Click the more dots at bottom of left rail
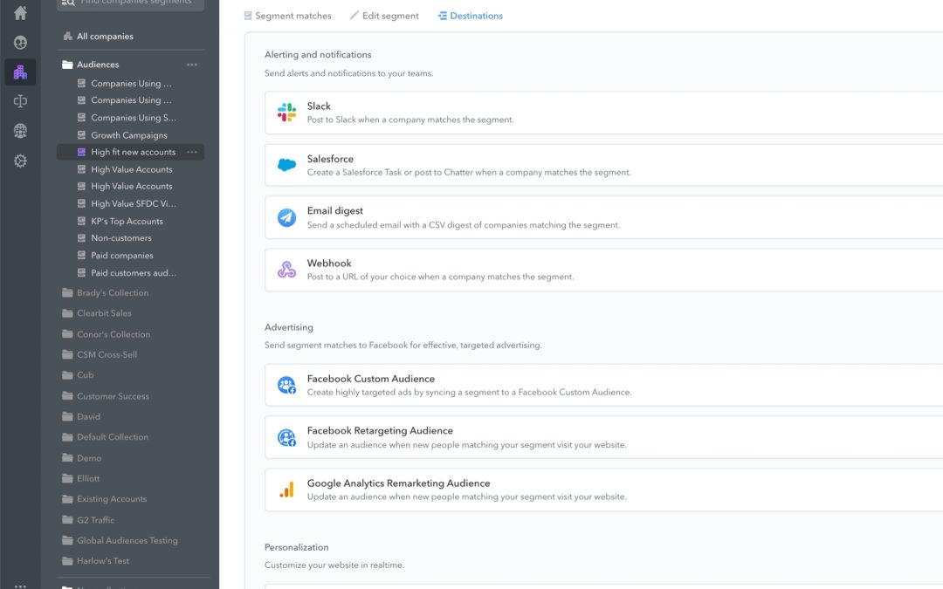This screenshot has height=589, width=943. pyautogui.click(x=20, y=586)
